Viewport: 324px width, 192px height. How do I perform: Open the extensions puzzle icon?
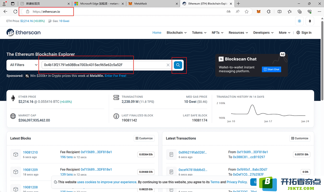(x=268, y=12)
